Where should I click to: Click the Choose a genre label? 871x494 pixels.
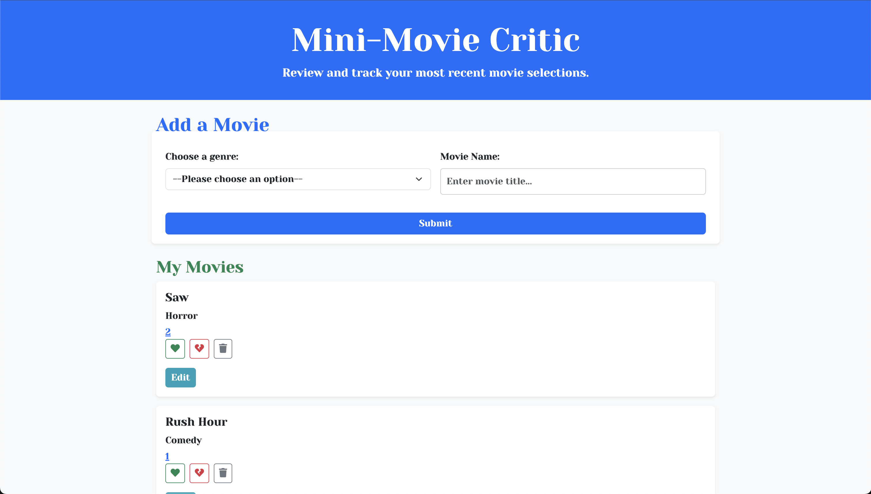tap(202, 156)
